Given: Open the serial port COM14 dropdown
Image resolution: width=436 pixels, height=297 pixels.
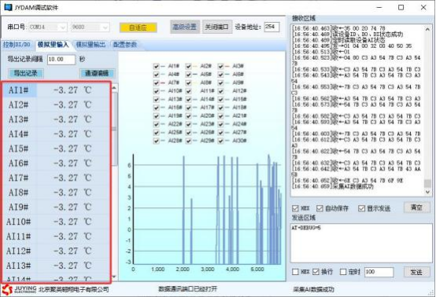Looking at the screenshot, I should [x=47, y=27].
